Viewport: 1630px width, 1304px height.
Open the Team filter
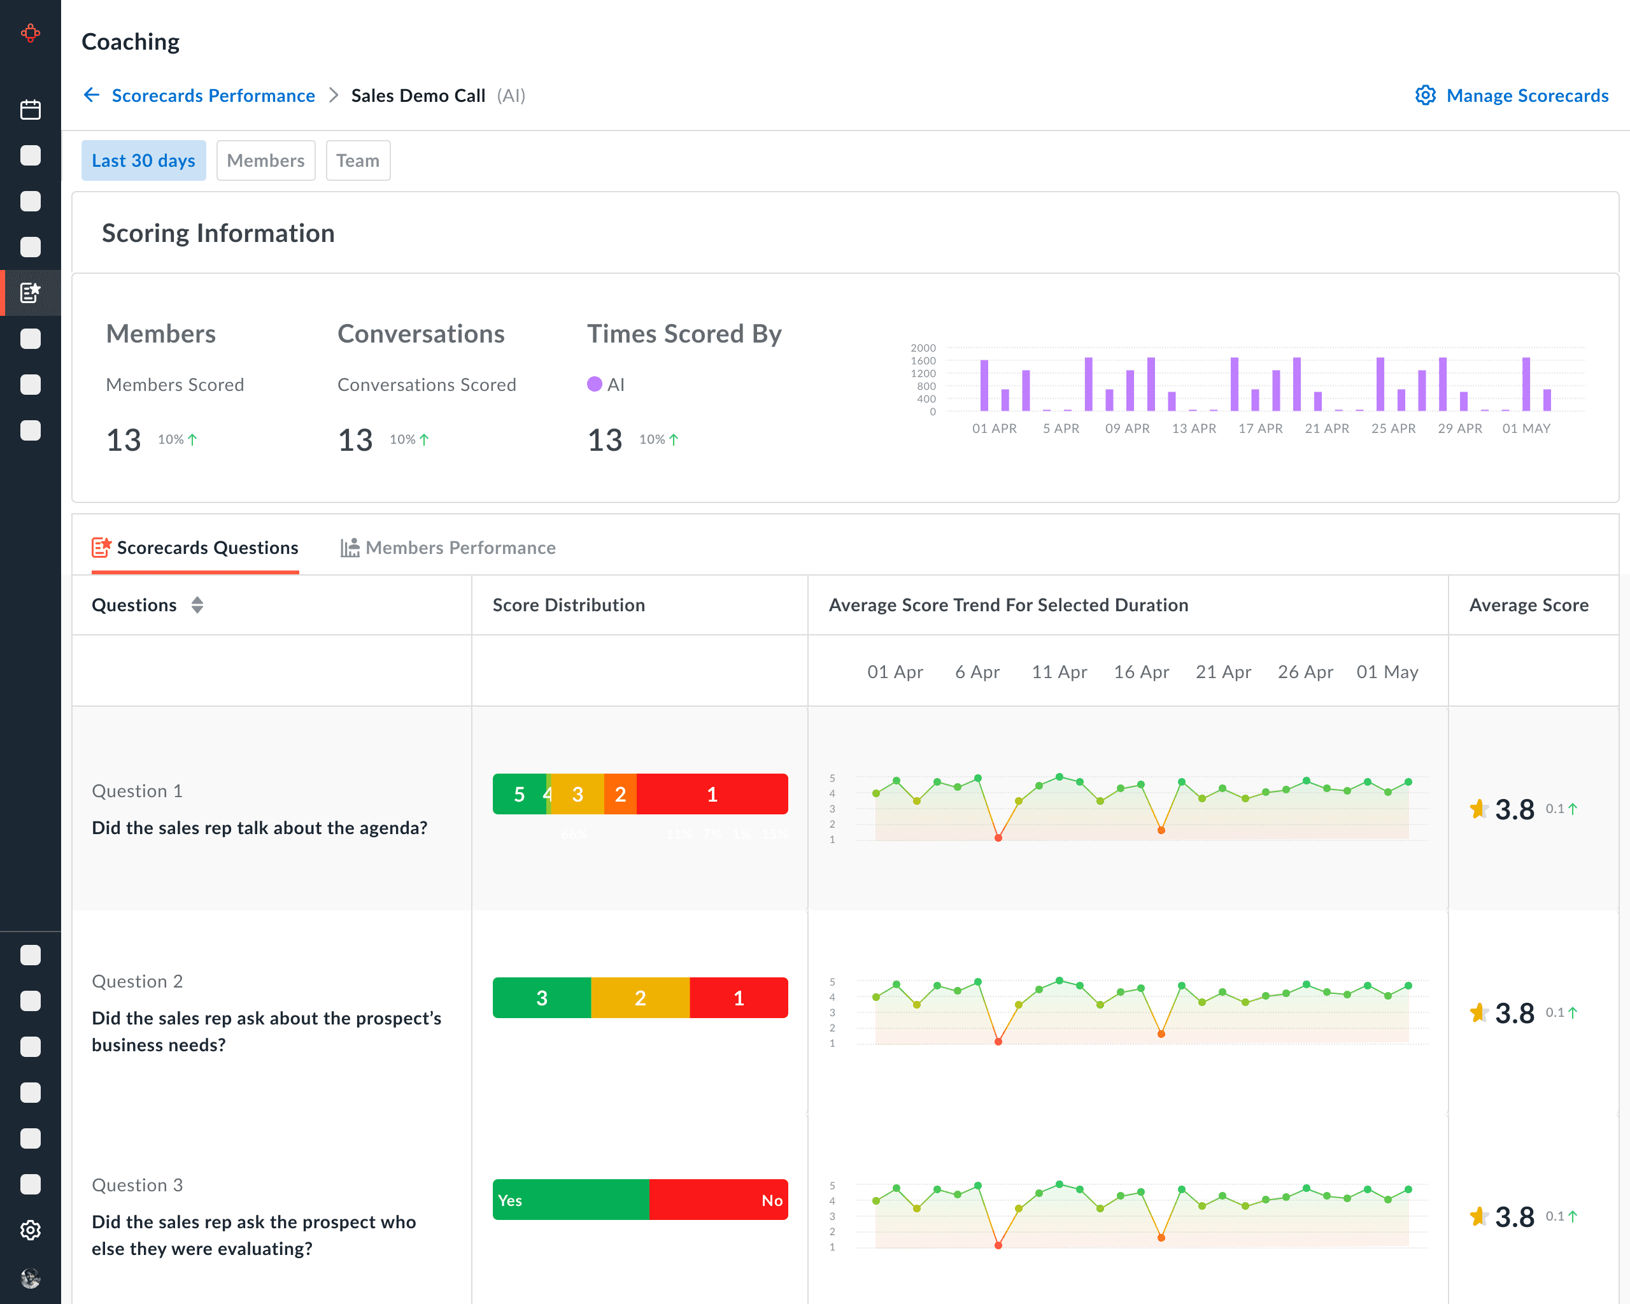click(x=358, y=160)
